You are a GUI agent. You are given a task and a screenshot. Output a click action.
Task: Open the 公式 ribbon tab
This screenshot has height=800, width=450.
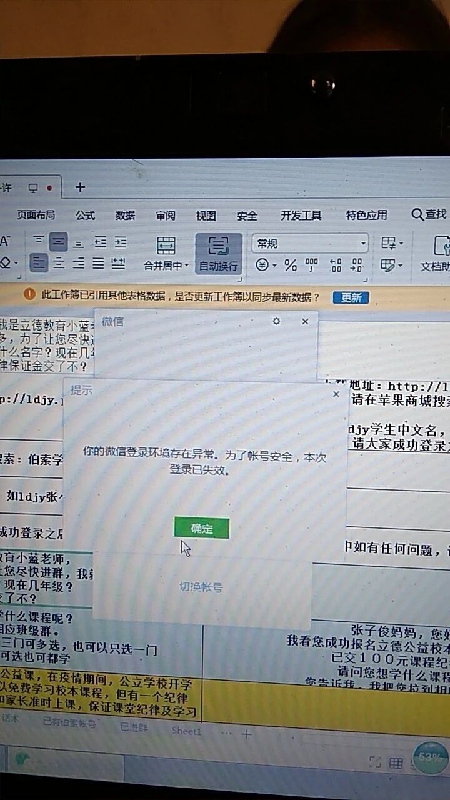[85, 215]
